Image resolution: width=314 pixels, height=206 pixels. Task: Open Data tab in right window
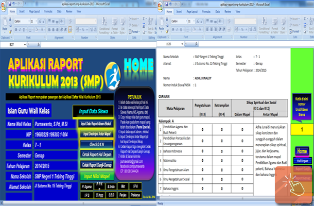pos(217,12)
